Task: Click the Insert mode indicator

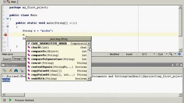Action: point(129,54)
